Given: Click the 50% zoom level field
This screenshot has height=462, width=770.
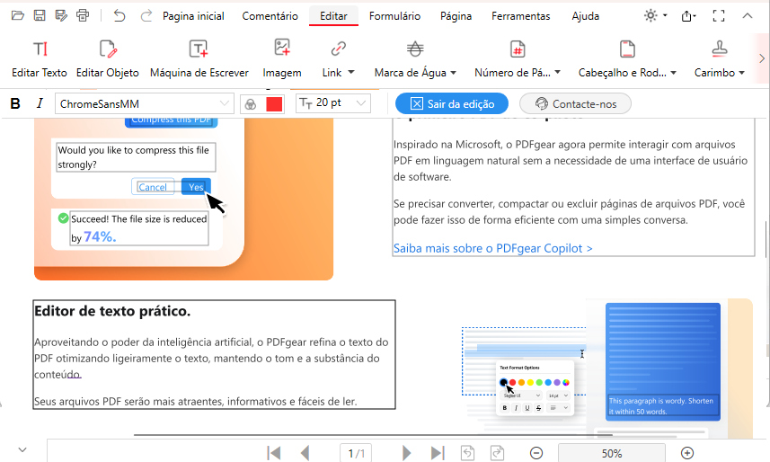Looking at the screenshot, I should tap(611, 453).
